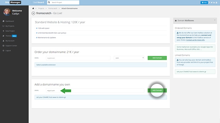Click the 'Attach Domainname' breadcrumb text

[69, 9]
